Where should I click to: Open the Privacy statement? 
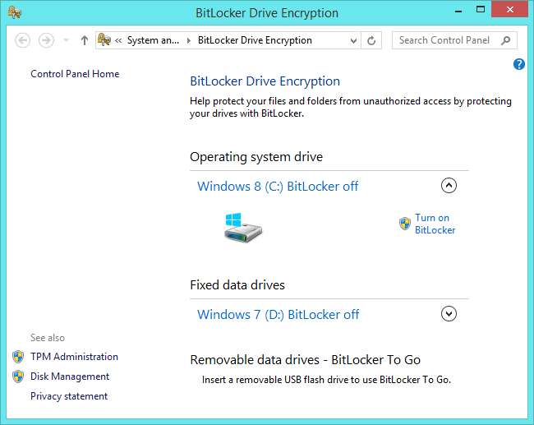point(69,396)
